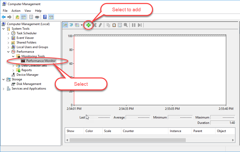Screen dimensions: 240x152
Task: Open the graph type dropdown arrow
Action: coord(82,25)
